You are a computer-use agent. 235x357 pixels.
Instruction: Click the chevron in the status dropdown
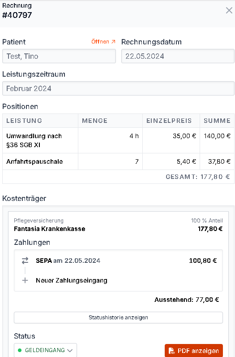point(70,350)
